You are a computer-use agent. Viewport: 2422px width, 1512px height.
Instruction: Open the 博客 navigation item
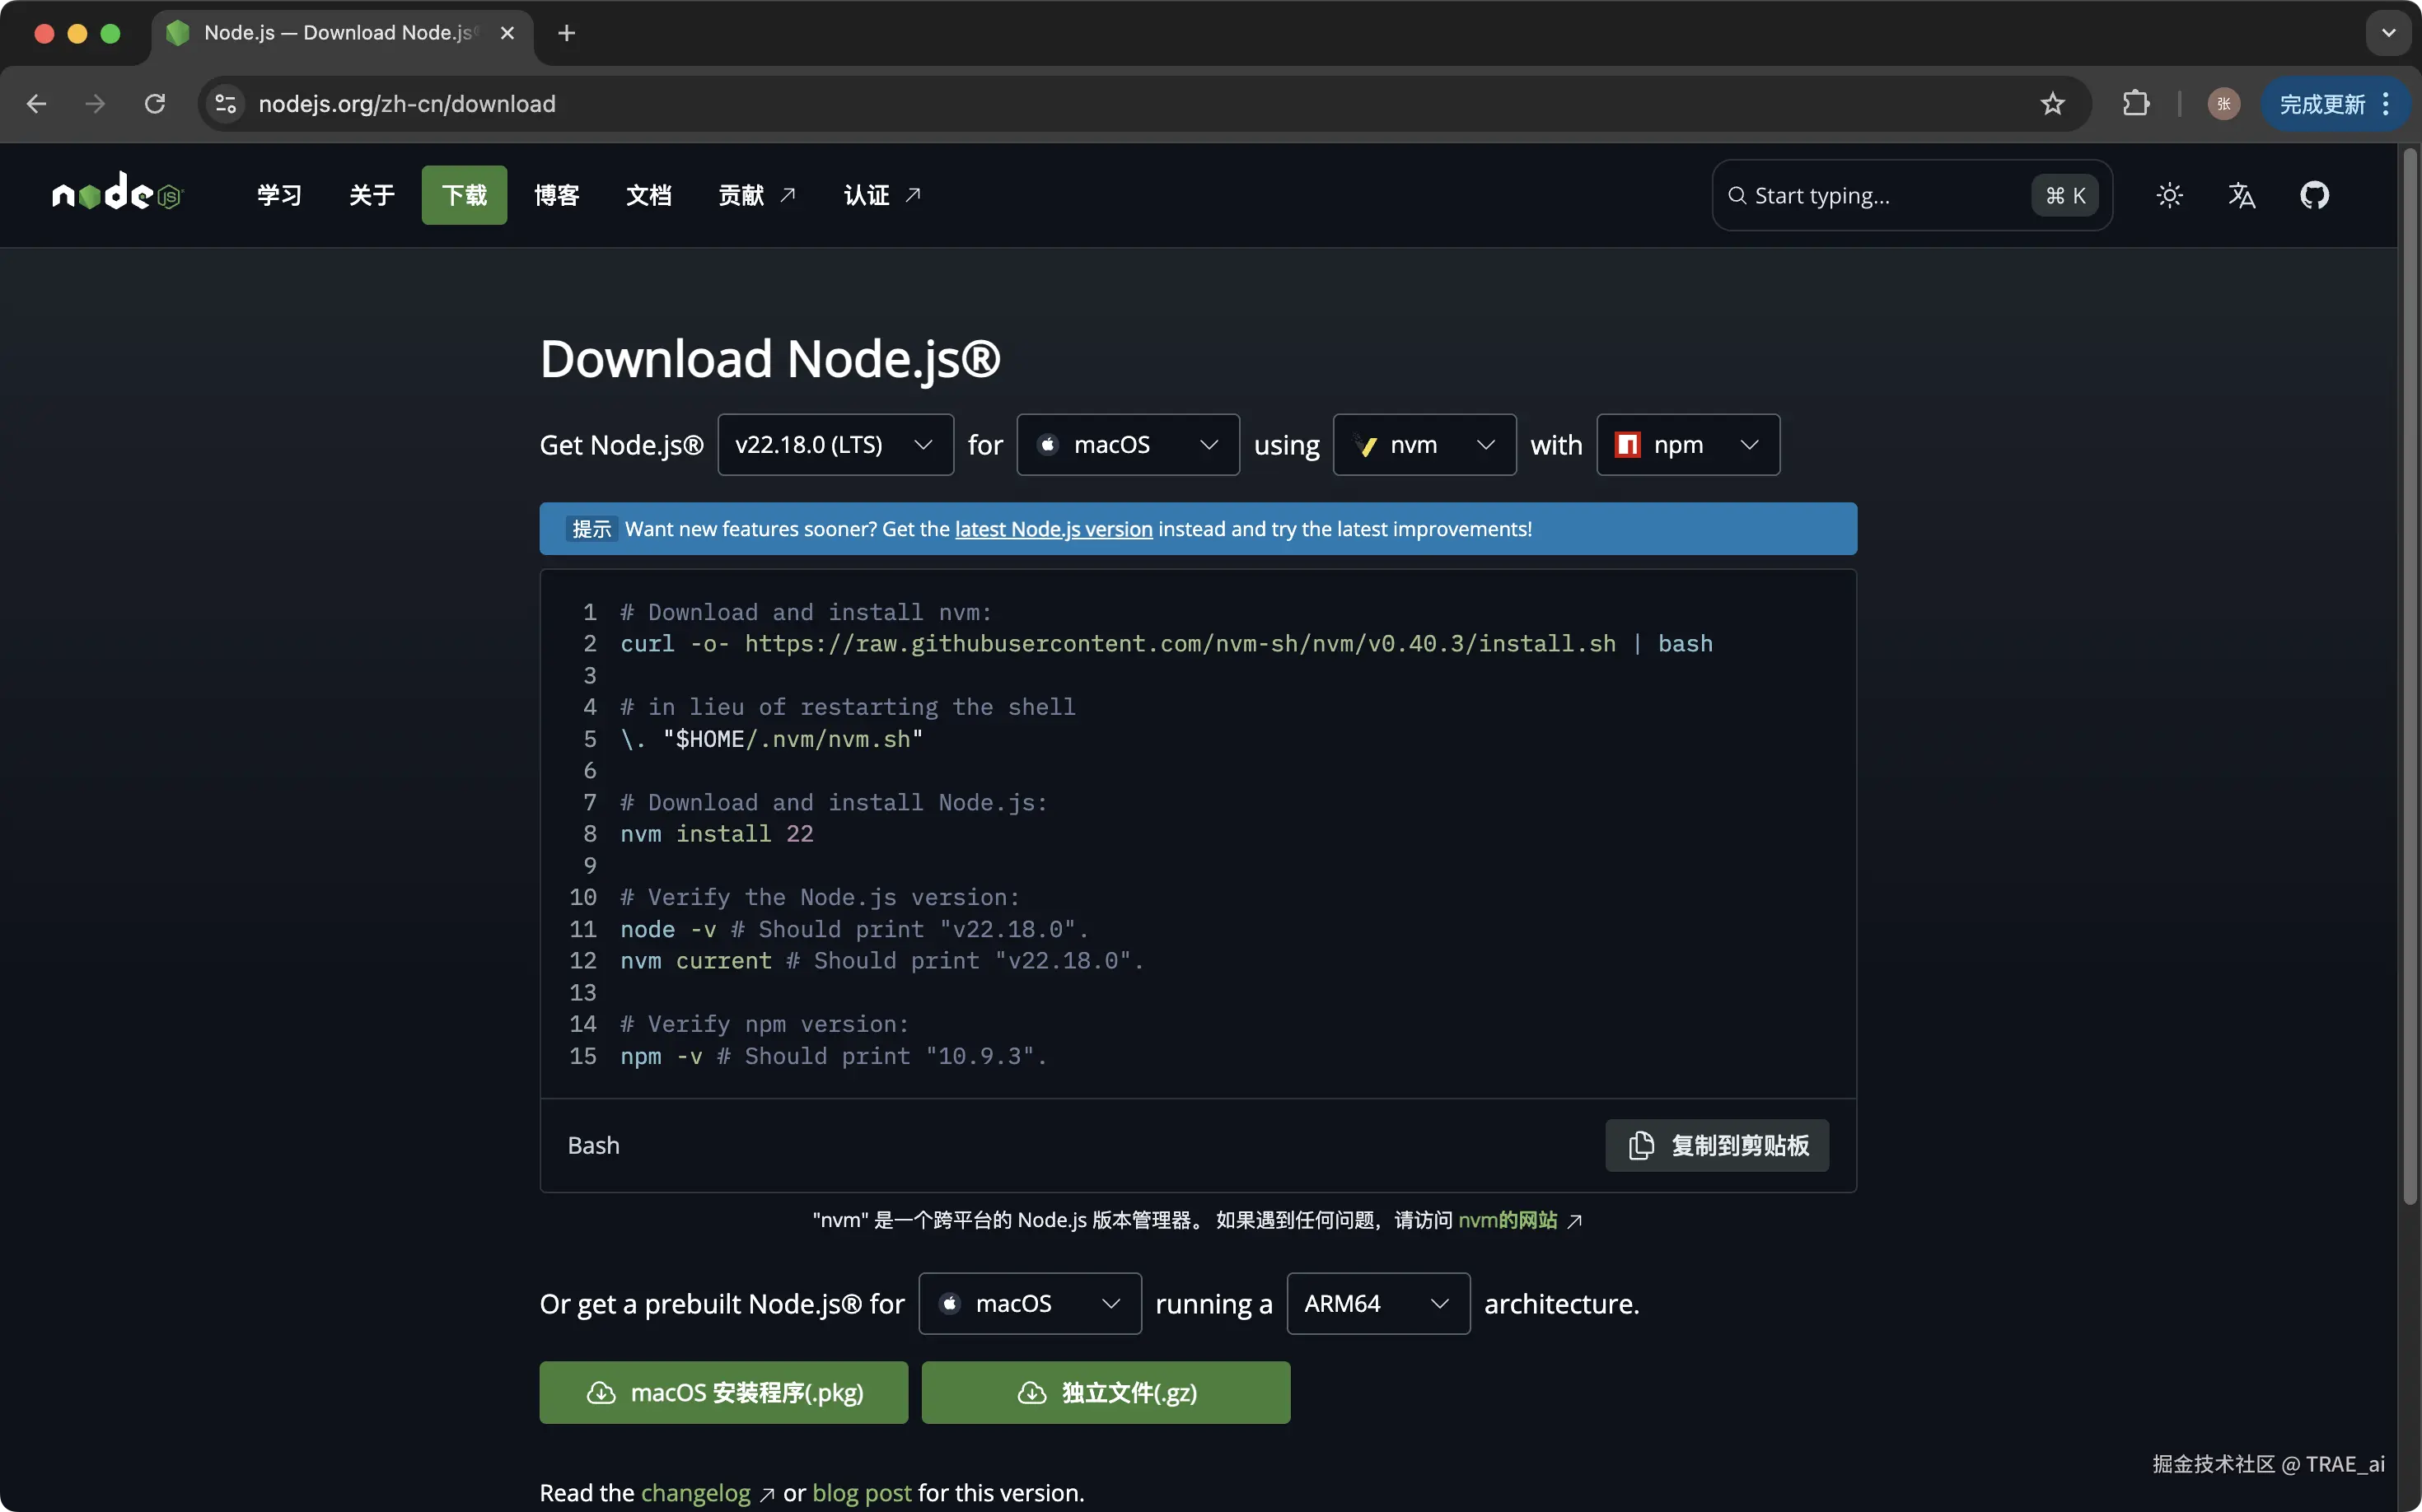coord(556,195)
